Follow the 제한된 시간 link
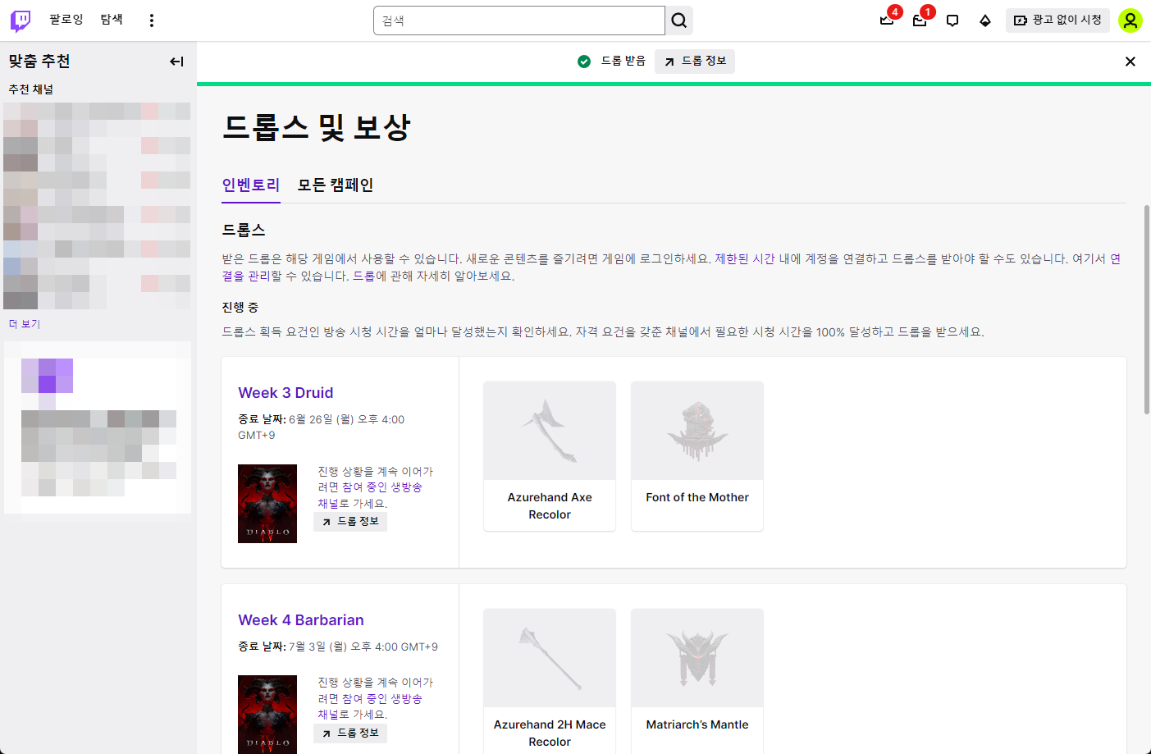The image size is (1151, 754). (744, 259)
